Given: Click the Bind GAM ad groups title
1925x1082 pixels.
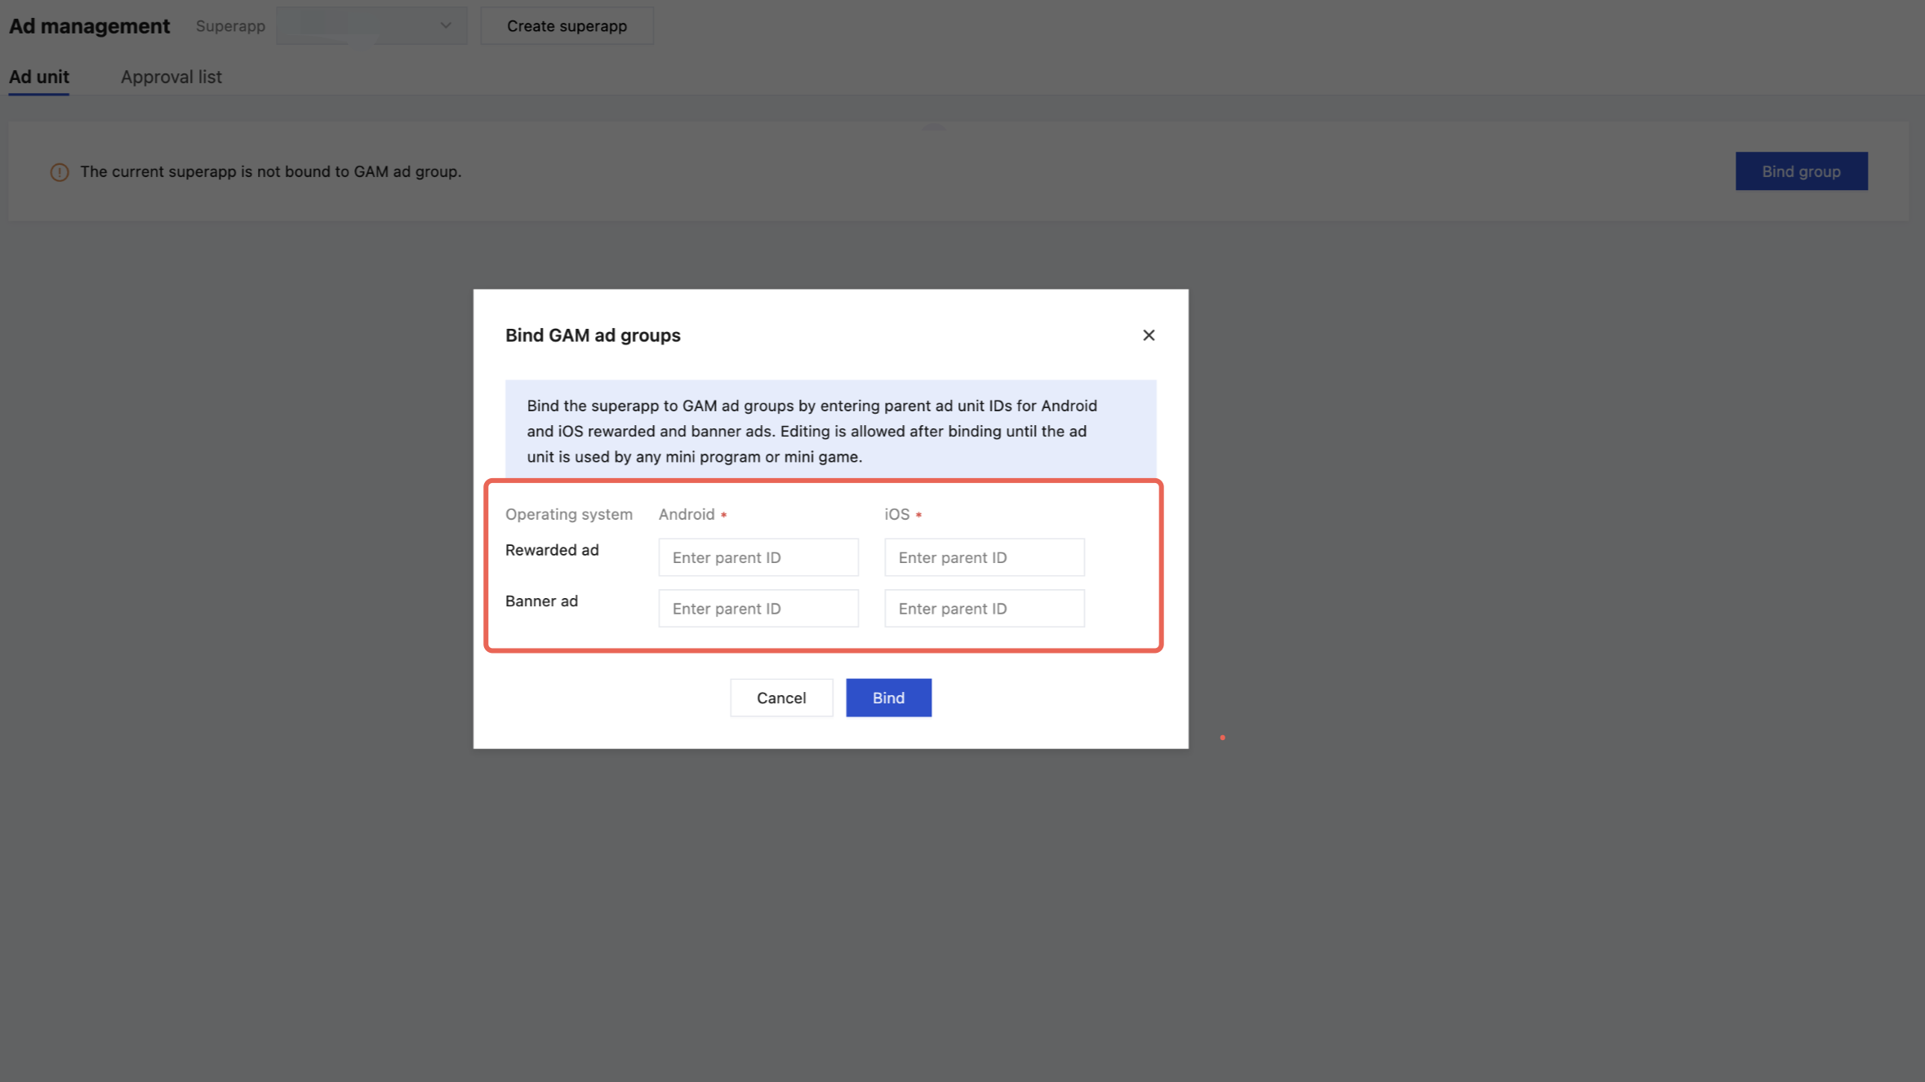Looking at the screenshot, I should coord(593,335).
